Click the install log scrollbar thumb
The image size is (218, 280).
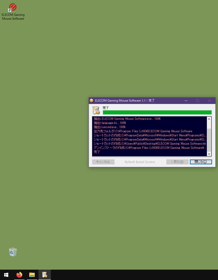[209, 140]
